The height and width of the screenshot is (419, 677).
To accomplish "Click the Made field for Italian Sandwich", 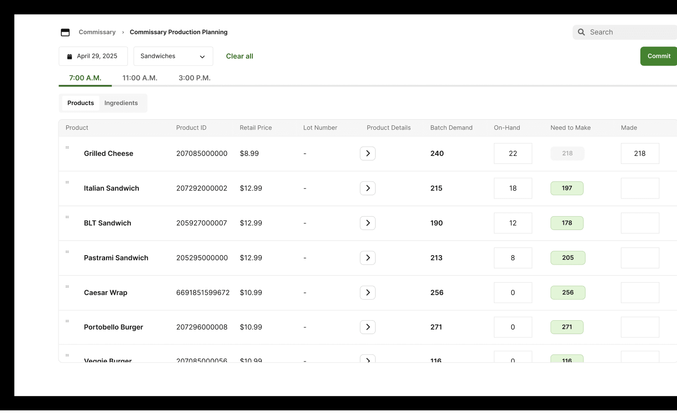I will (639, 188).
